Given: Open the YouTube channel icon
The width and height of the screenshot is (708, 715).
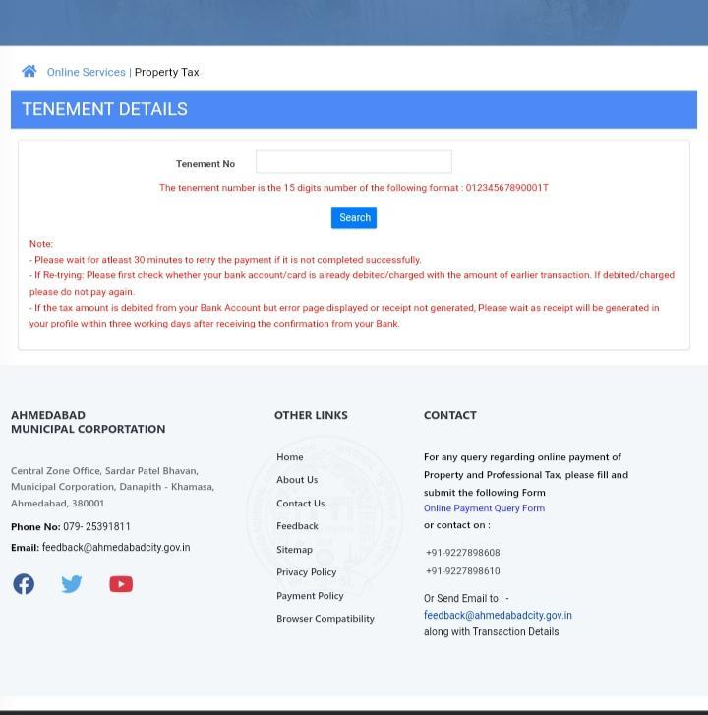Looking at the screenshot, I should 121,584.
